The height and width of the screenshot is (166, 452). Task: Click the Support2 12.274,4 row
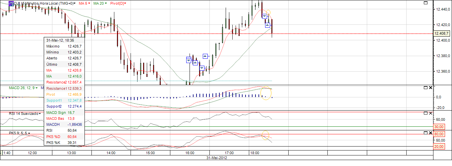point(64,106)
